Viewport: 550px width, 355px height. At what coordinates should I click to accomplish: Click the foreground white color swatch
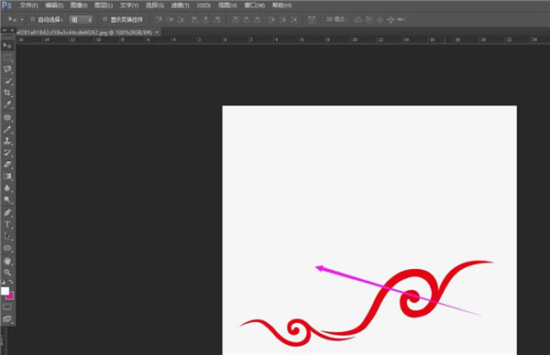pyautogui.click(x=5, y=291)
